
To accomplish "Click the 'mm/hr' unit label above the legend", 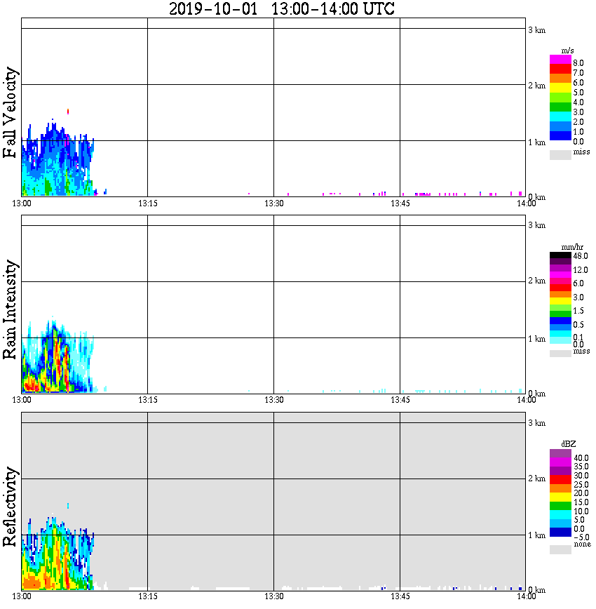I will (x=572, y=247).
